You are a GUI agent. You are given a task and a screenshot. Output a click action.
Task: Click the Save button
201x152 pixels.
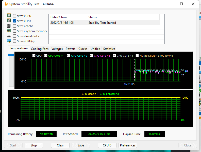81,145
